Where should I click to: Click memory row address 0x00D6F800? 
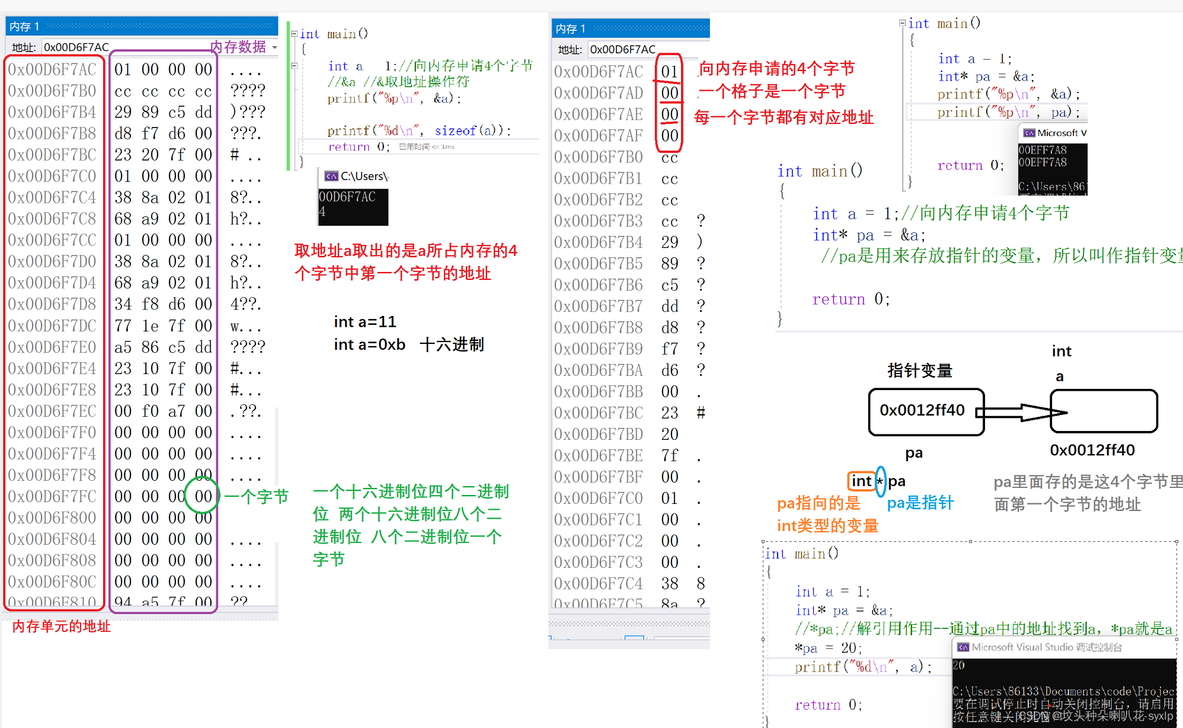[52, 518]
